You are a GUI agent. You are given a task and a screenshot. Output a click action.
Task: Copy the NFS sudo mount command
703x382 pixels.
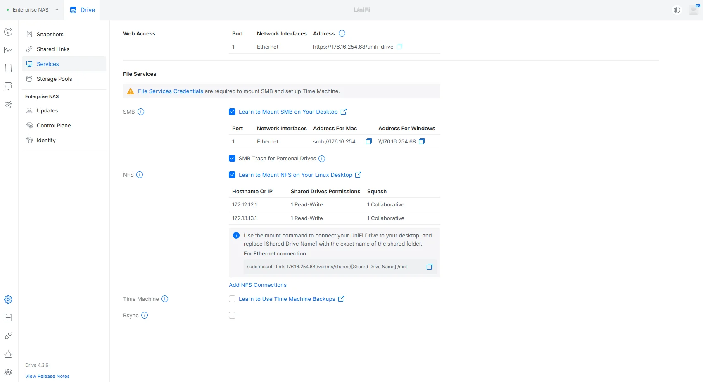point(430,267)
